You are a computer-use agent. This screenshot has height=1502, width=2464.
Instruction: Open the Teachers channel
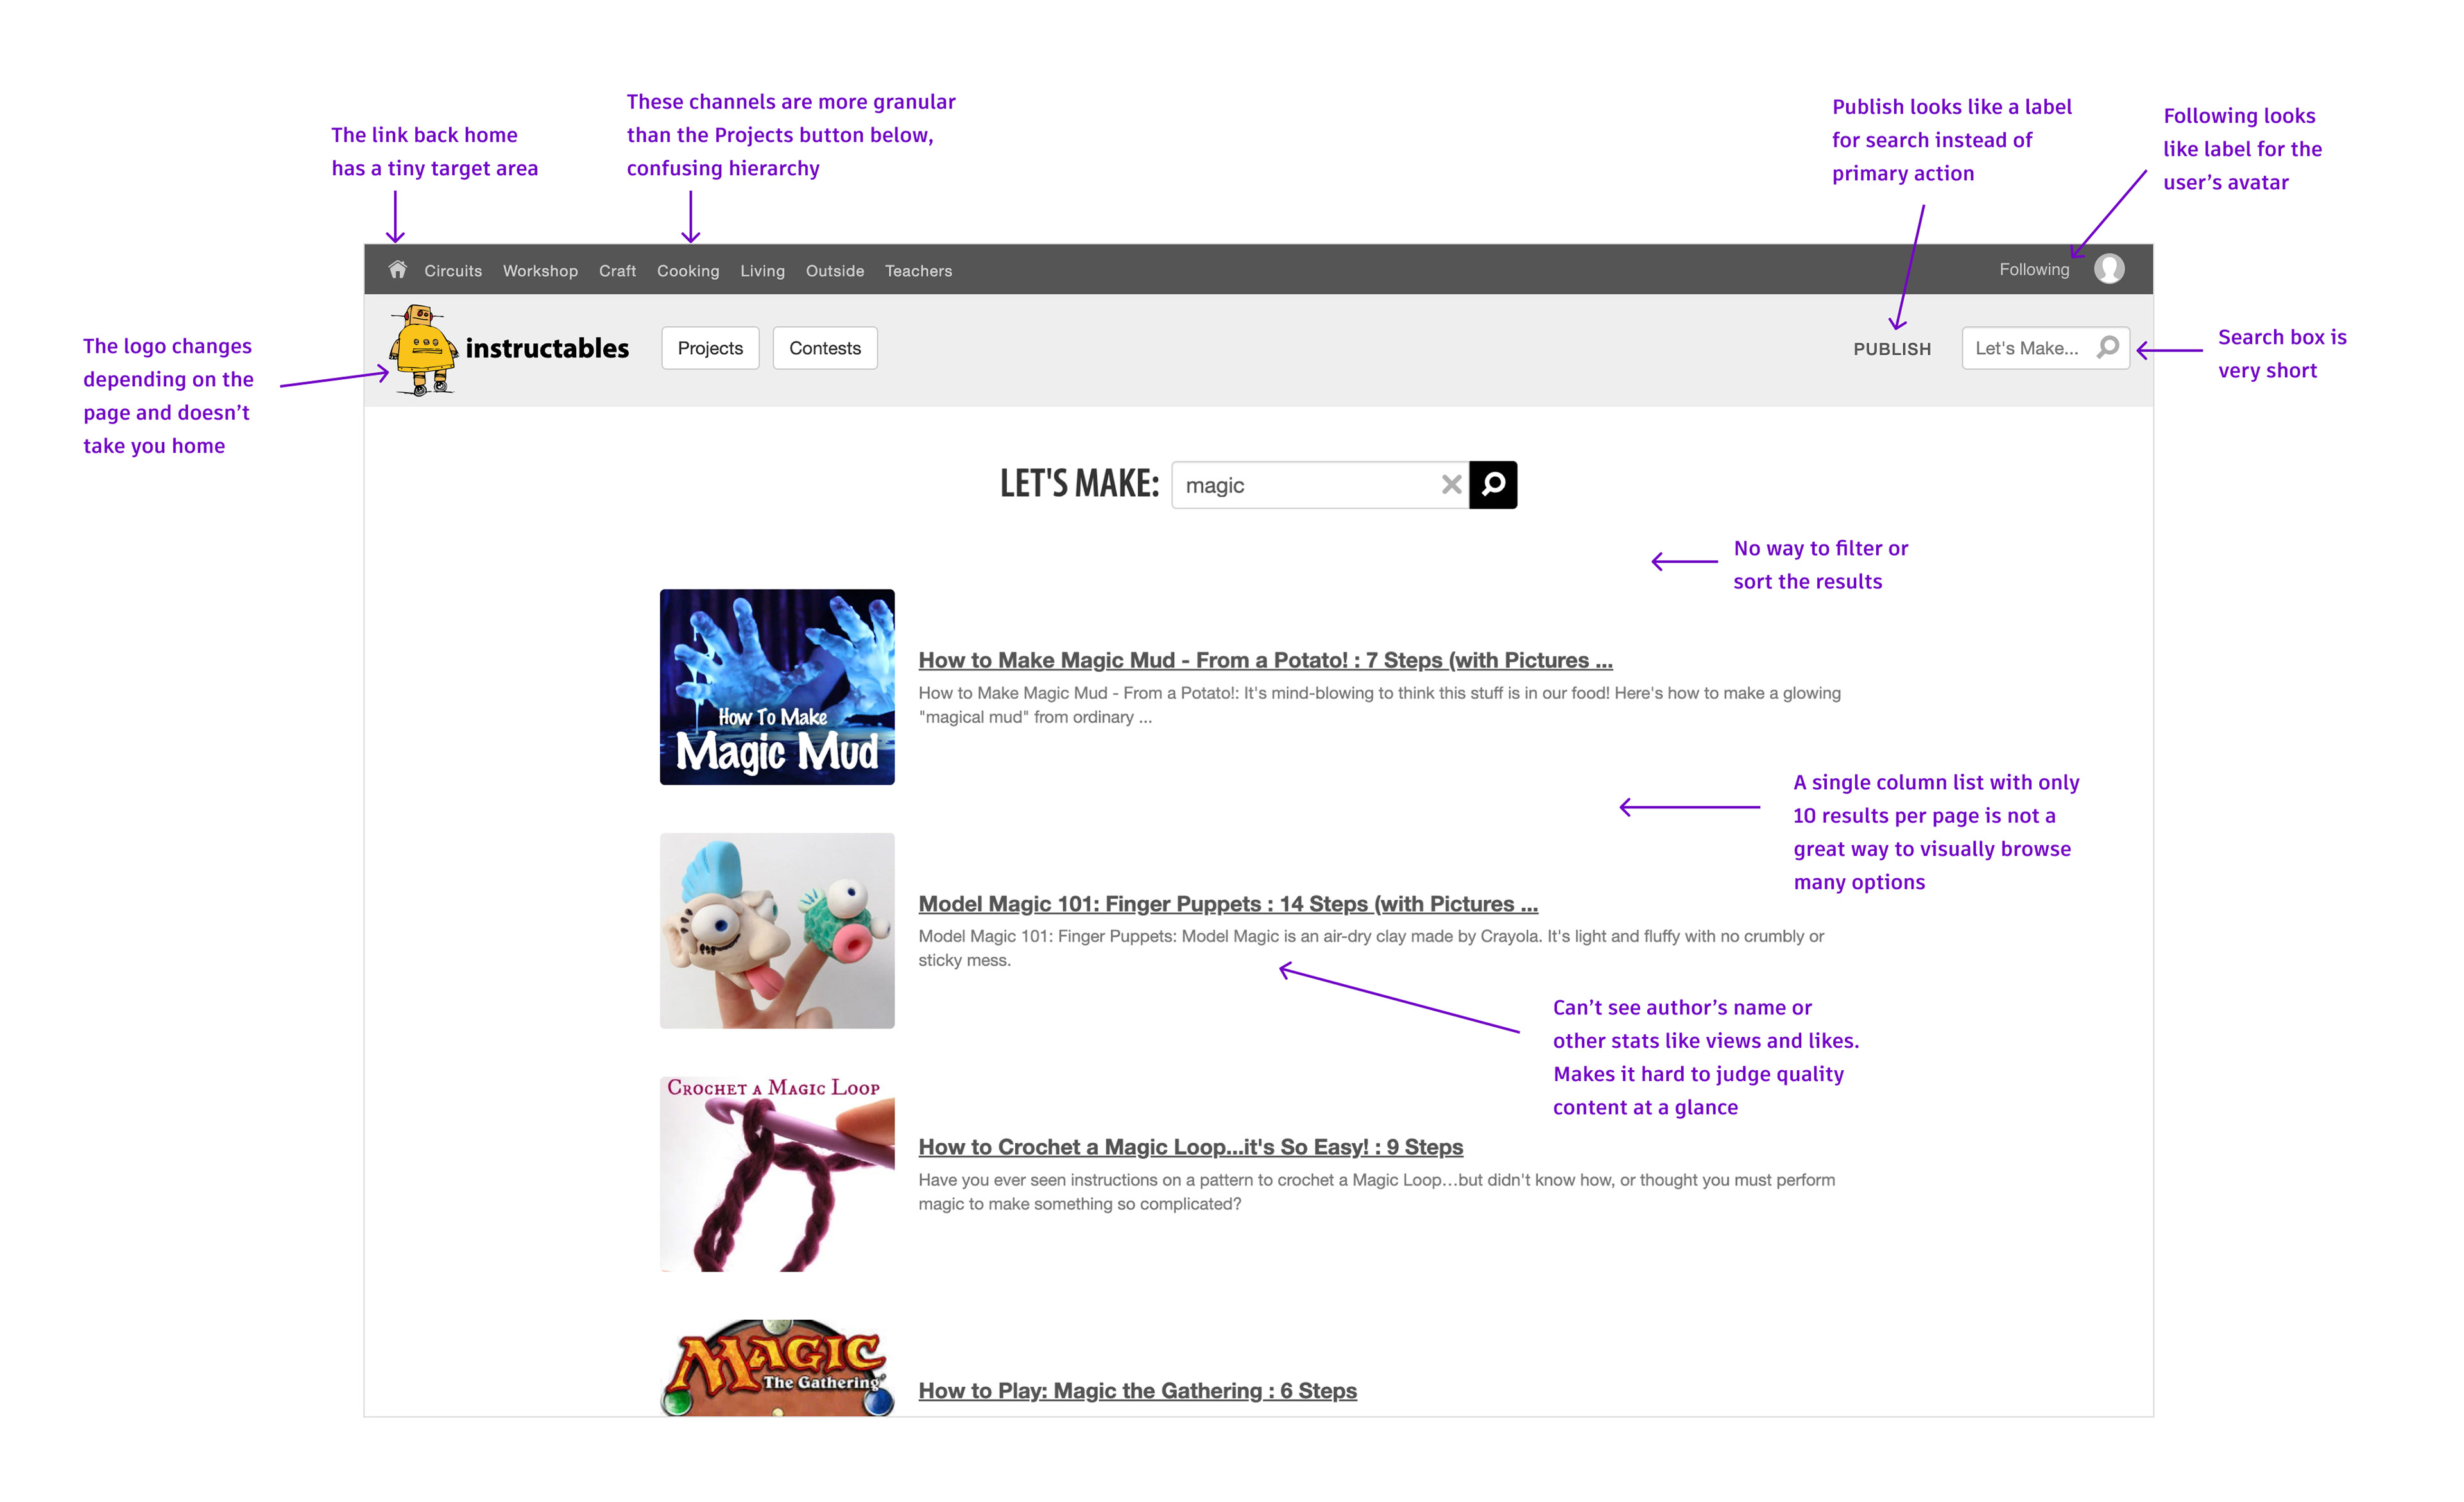point(918,271)
